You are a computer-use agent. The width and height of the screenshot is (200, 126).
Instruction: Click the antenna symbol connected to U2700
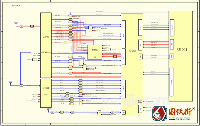[x=16, y=24]
